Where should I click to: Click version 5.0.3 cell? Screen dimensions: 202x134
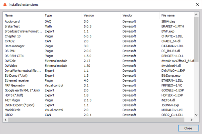pyautogui.click(x=88, y=26)
